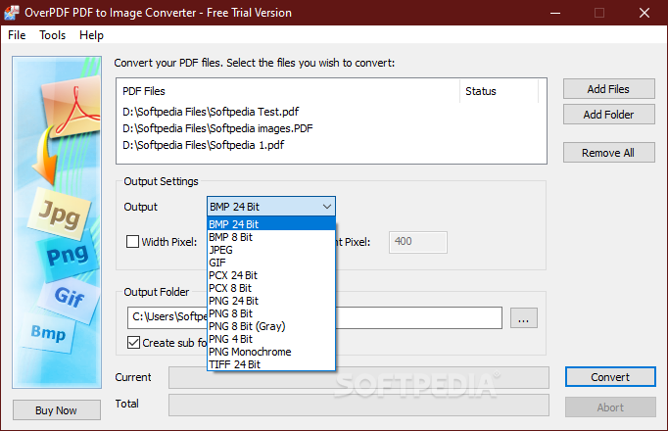
Task: Open the Help menu
Action: (x=91, y=35)
